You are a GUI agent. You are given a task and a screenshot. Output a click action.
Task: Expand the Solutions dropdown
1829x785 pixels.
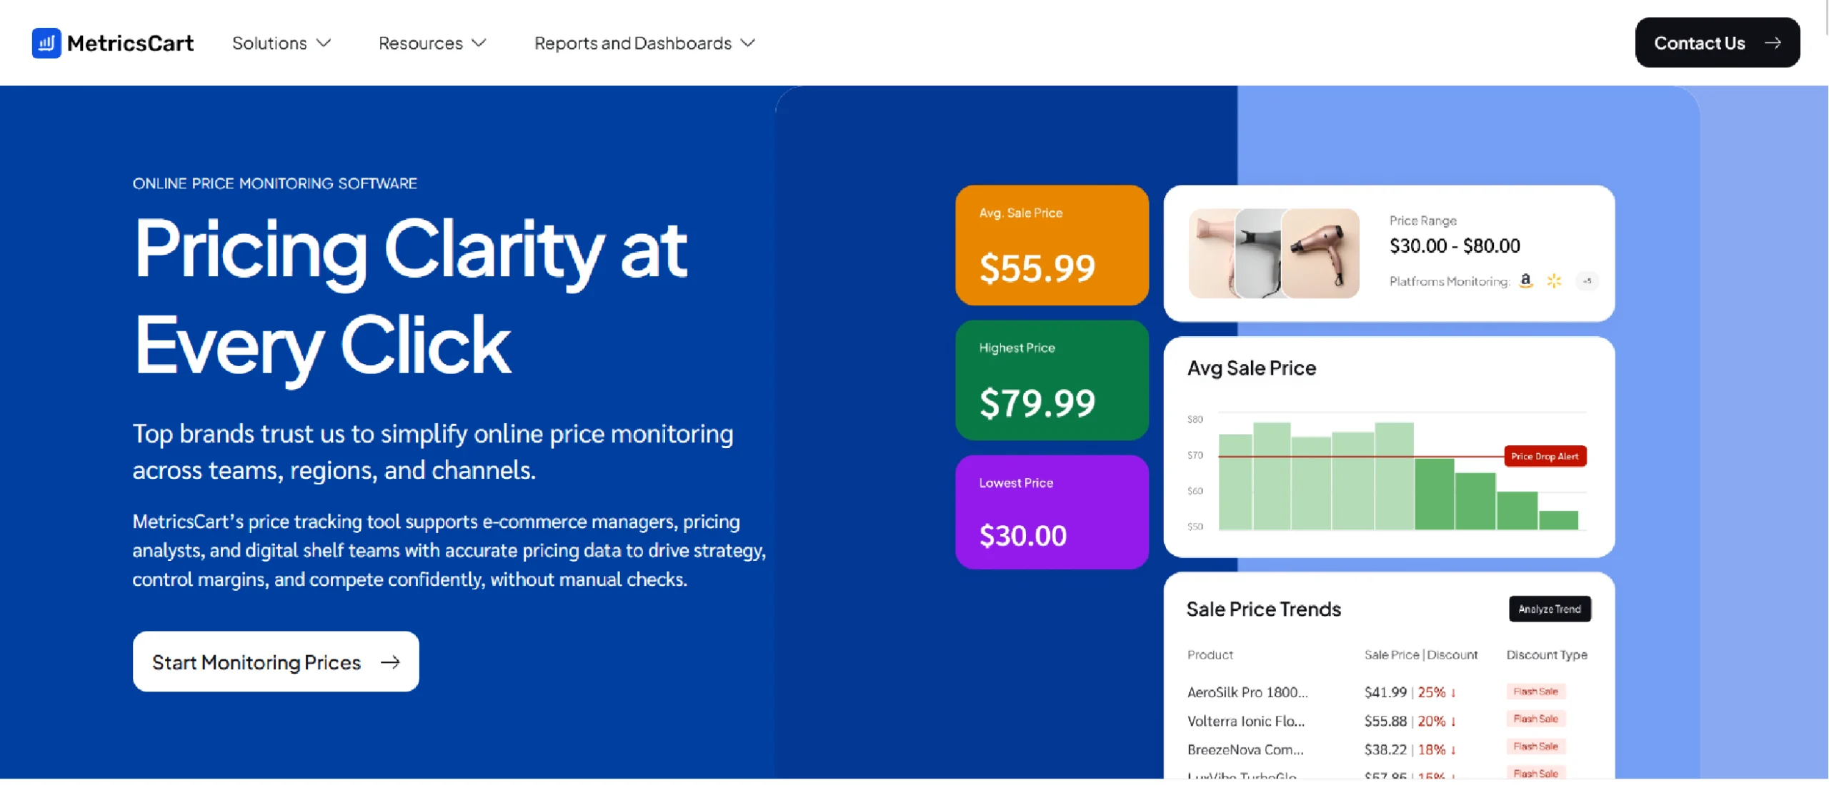coord(281,43)
